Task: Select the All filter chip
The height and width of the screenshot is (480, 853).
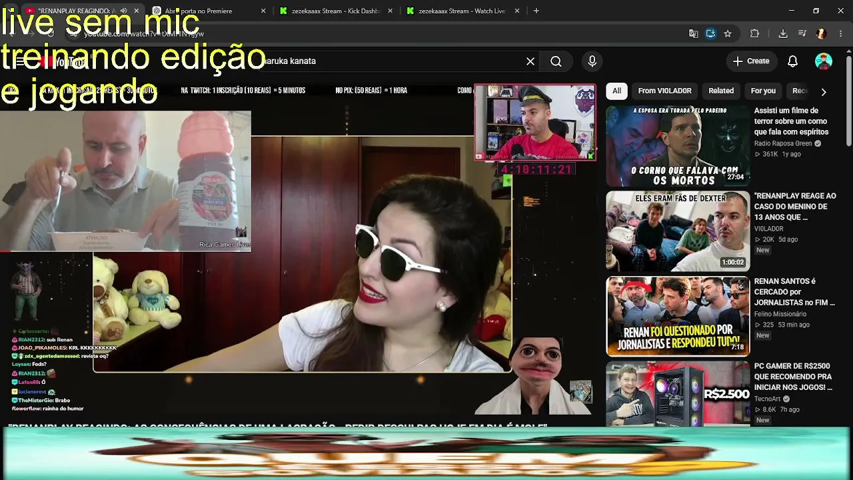Action: [616, 91]
